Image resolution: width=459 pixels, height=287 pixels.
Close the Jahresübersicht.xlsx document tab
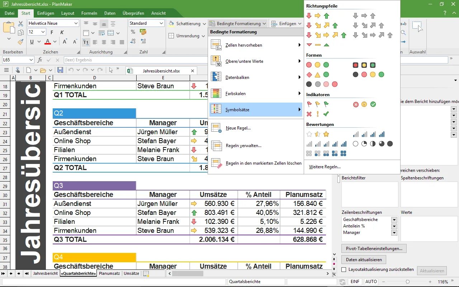[x=193, y=71]
